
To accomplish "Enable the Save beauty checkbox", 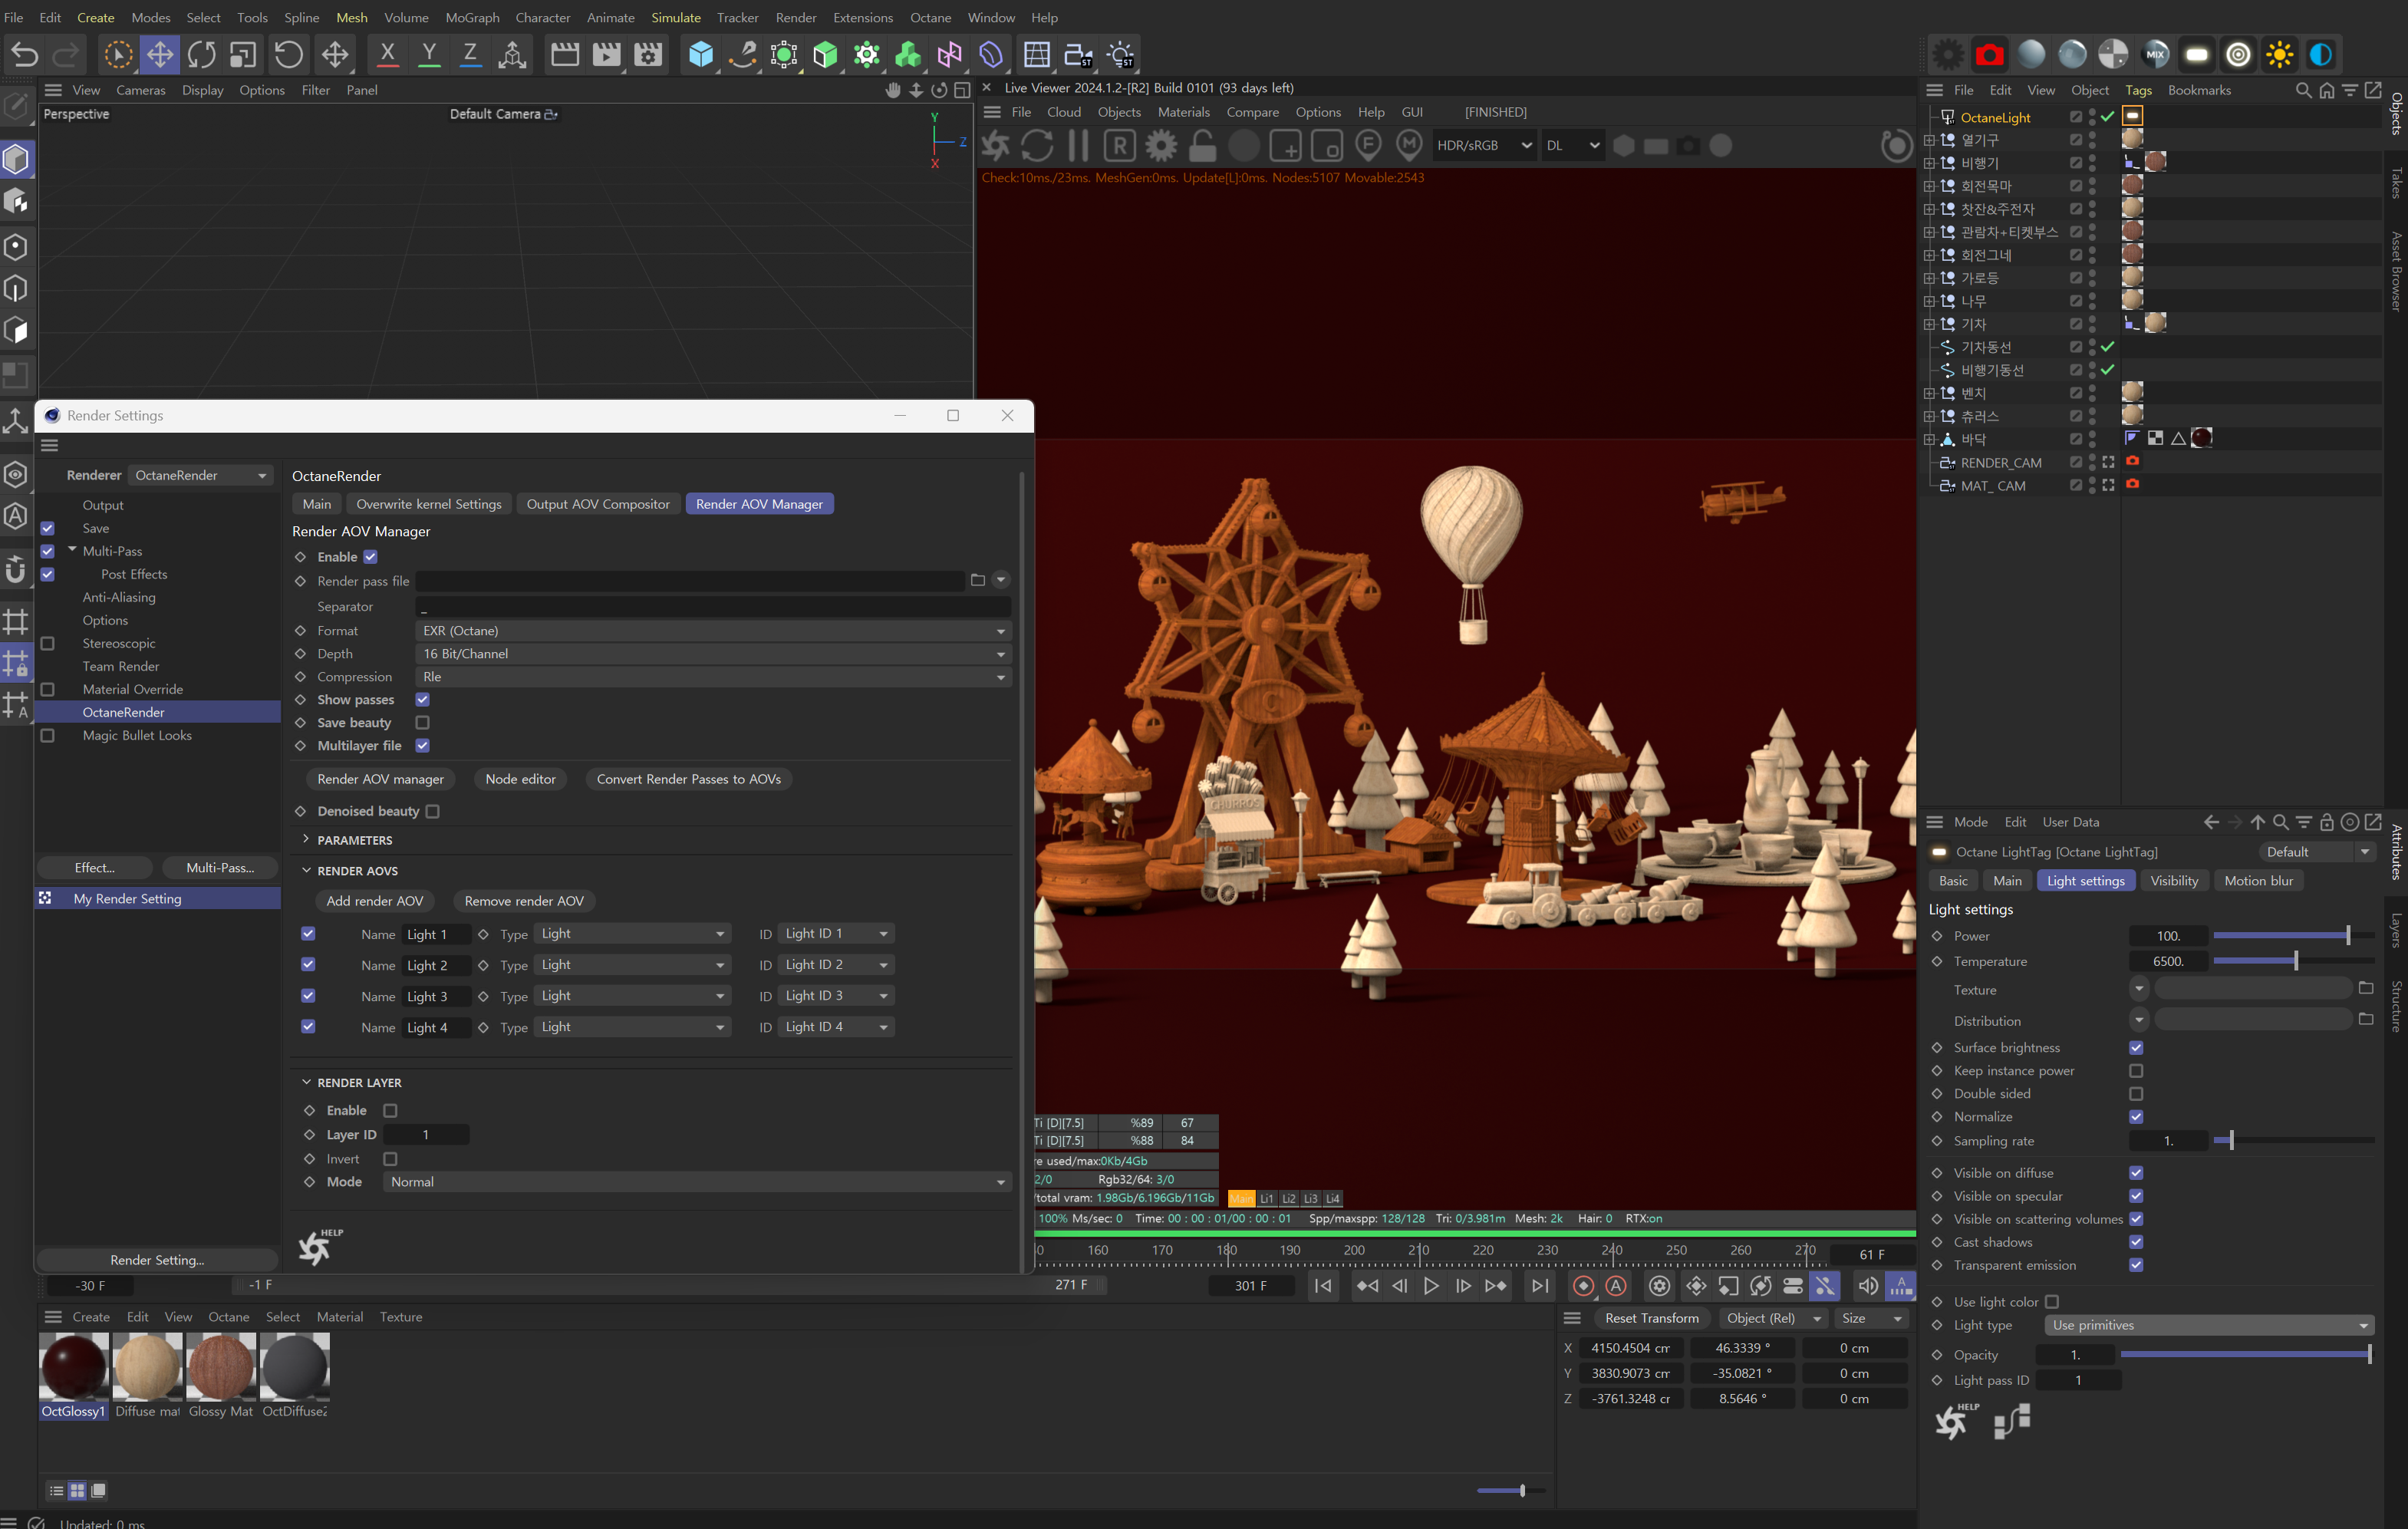I will point(422,722).
